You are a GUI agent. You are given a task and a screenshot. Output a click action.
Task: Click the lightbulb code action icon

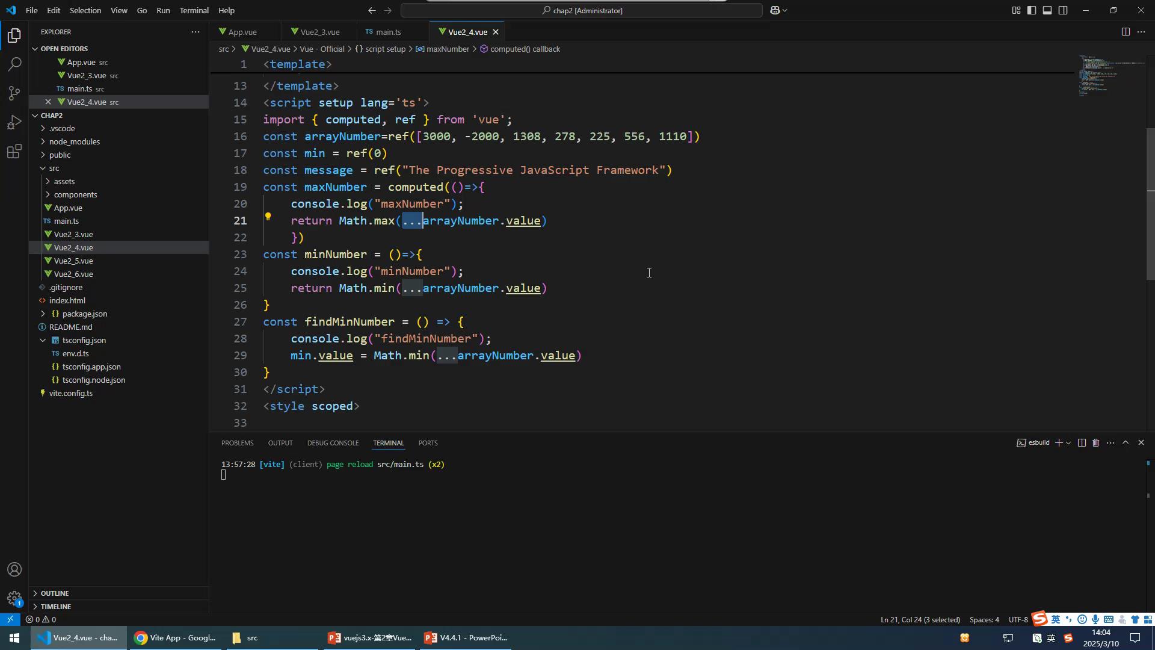pos(268,217)
